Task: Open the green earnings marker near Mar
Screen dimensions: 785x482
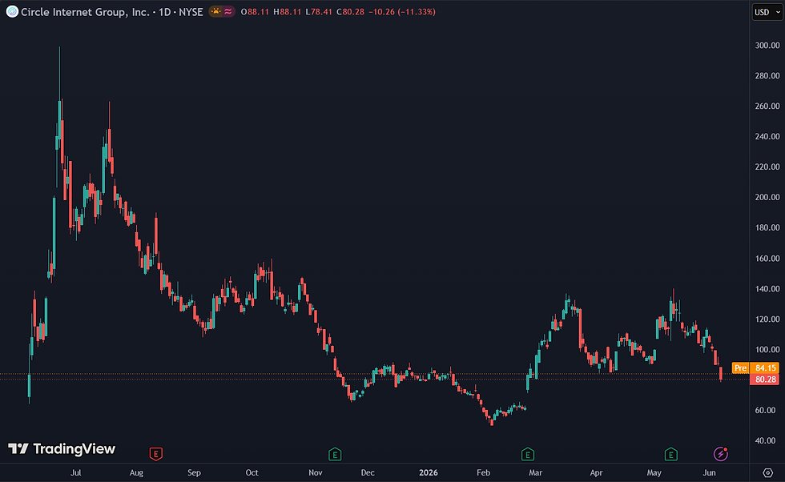Action: [528, 455]
